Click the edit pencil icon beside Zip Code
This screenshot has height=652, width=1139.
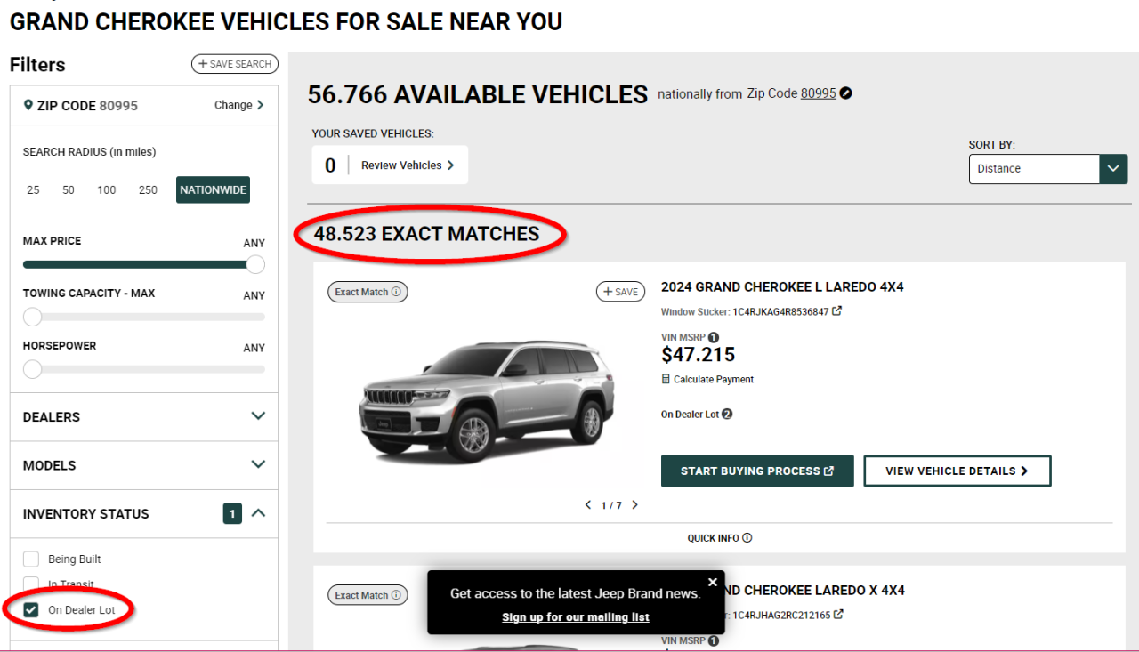(846, 93)
